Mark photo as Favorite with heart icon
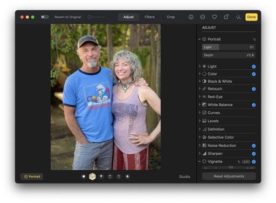Viewport: 276px width, 203px height. pos(215,17)
